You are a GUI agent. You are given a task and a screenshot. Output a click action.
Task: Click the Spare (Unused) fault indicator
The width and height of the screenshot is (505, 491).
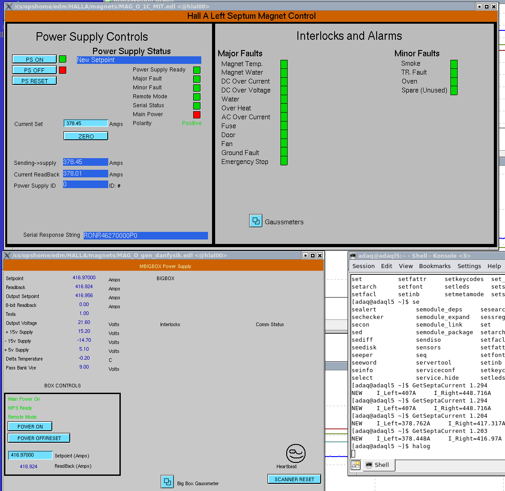[454, 91]
